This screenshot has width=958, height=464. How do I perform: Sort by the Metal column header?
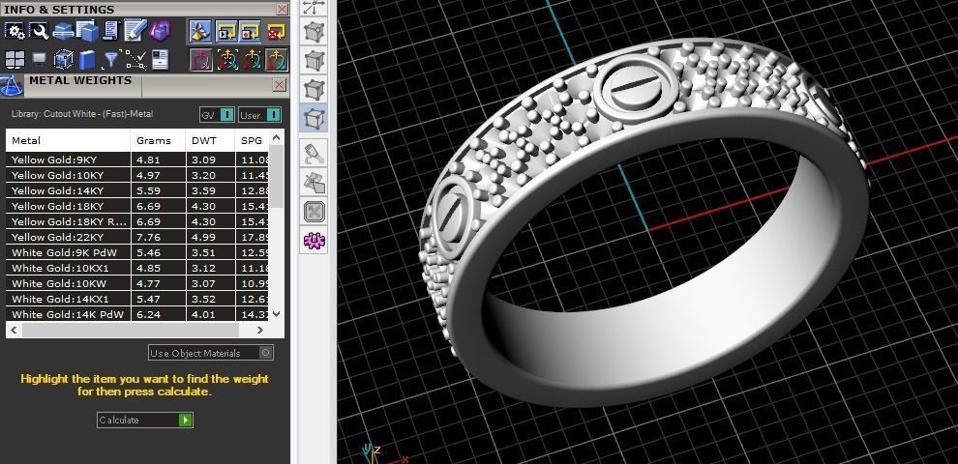(x=69, y=140)
